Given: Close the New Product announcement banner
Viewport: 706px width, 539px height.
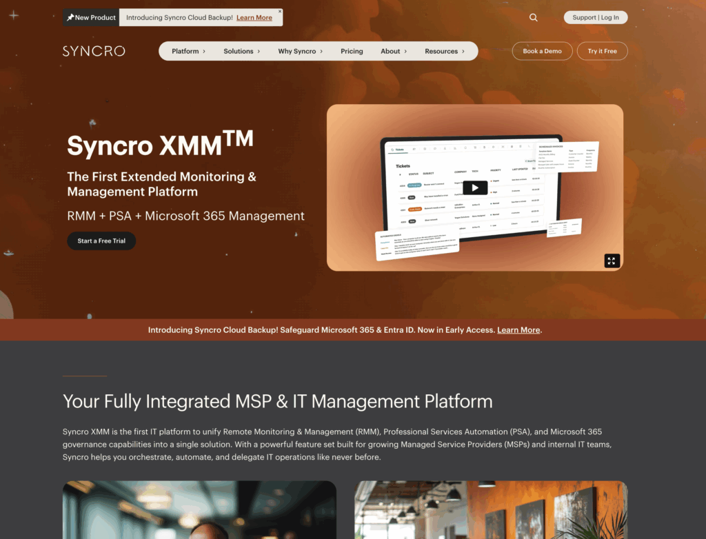Looking at the screenshot, I should pyautogui.click(x=279, y=11).
